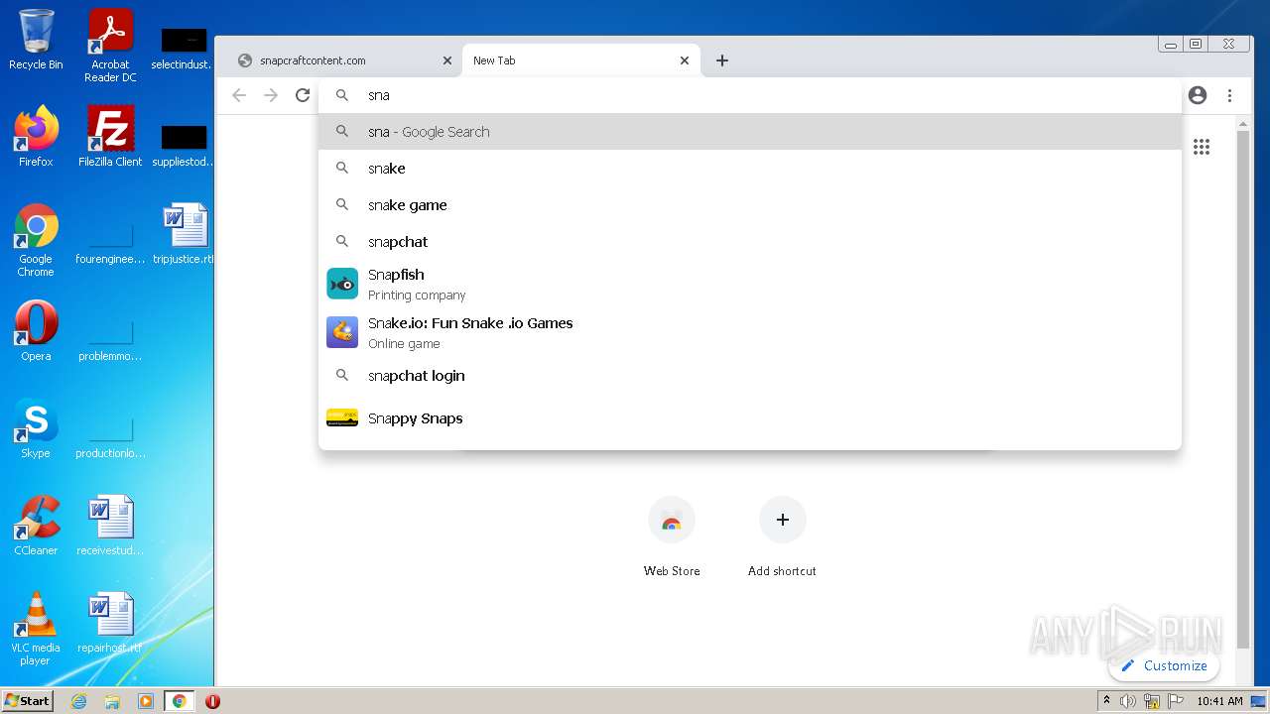This screenshot has width=1270, height=714.
Task: Pick the 'snake' suggestion
Action: (750, 169)
